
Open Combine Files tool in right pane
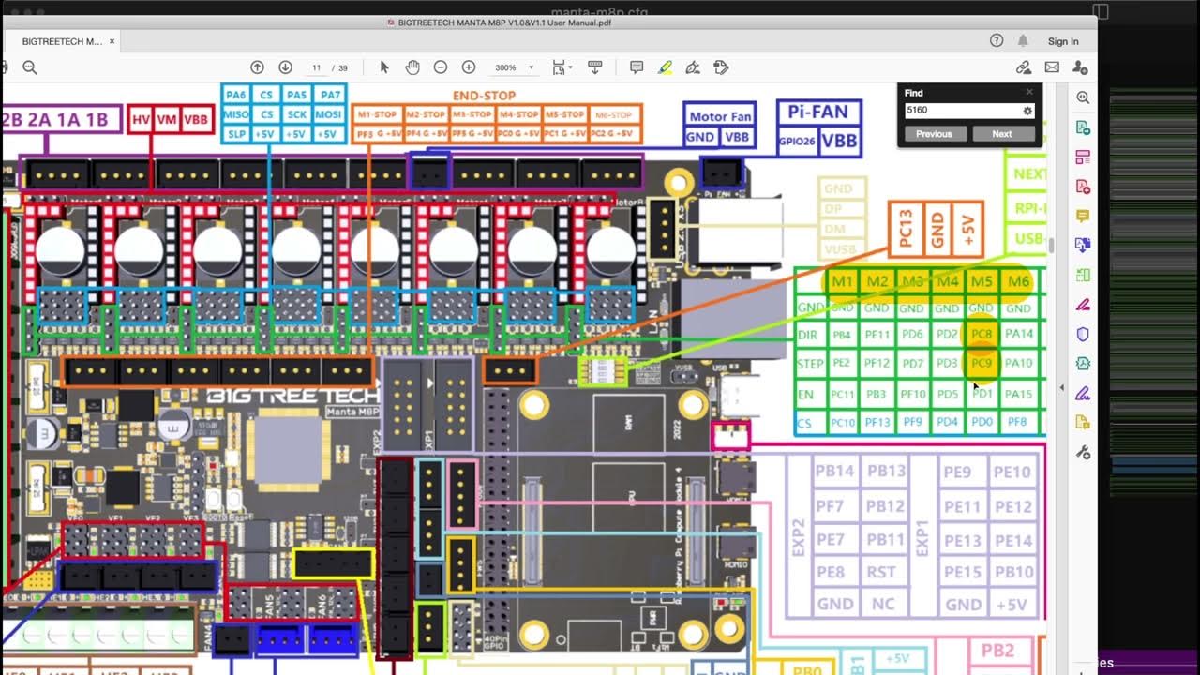click(1083, 246)
